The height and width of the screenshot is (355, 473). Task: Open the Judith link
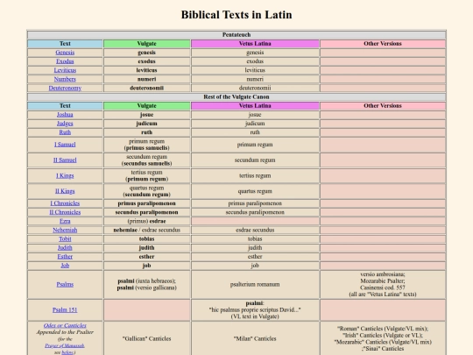pos(65,248)
